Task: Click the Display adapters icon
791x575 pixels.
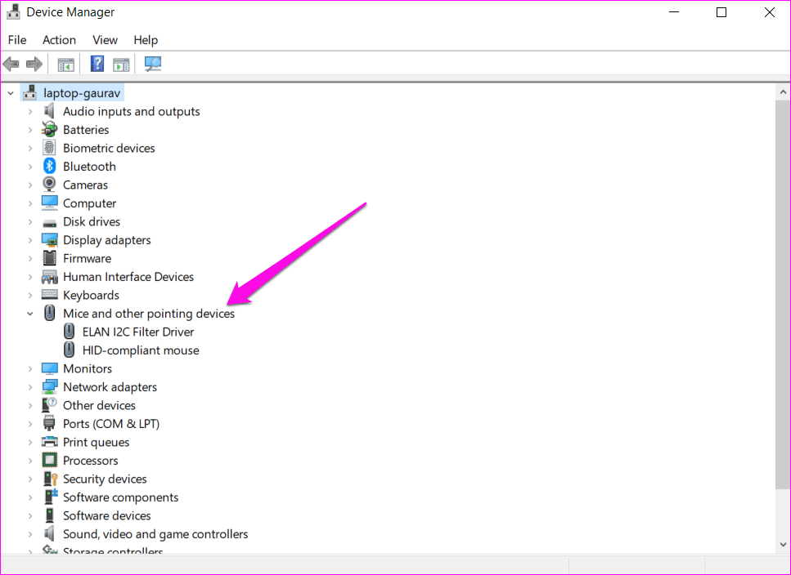Action: point(49,240)
